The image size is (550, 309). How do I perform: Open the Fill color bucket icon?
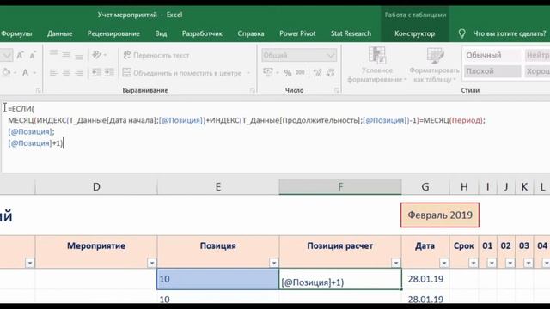(x=7, y=72)
